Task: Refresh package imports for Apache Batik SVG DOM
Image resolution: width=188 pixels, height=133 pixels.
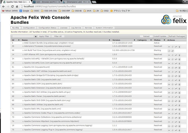Action: click(x=172, y=101)
